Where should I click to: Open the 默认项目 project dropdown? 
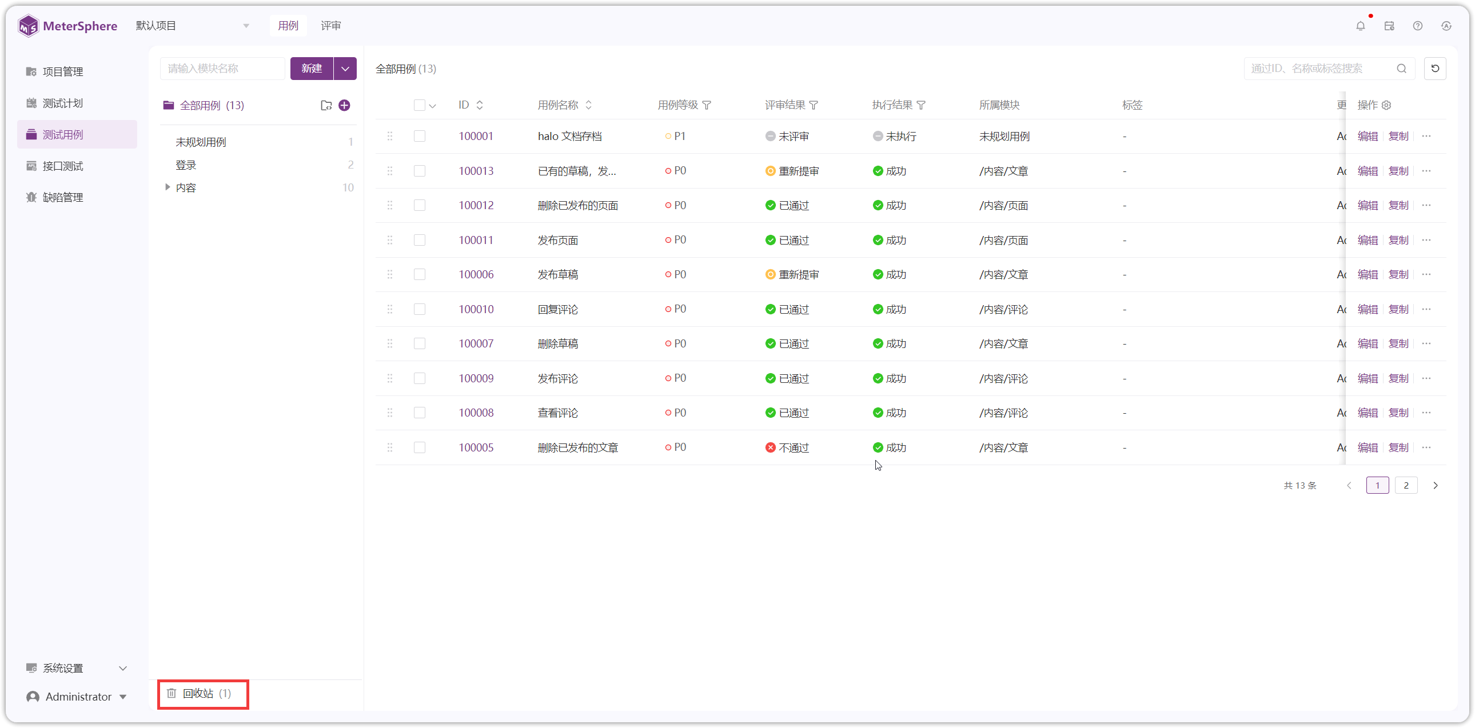point(193,26)
